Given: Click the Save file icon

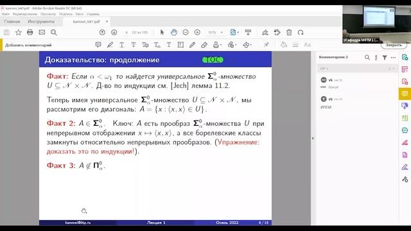Looking at the screenshot, I should (6, 33).
